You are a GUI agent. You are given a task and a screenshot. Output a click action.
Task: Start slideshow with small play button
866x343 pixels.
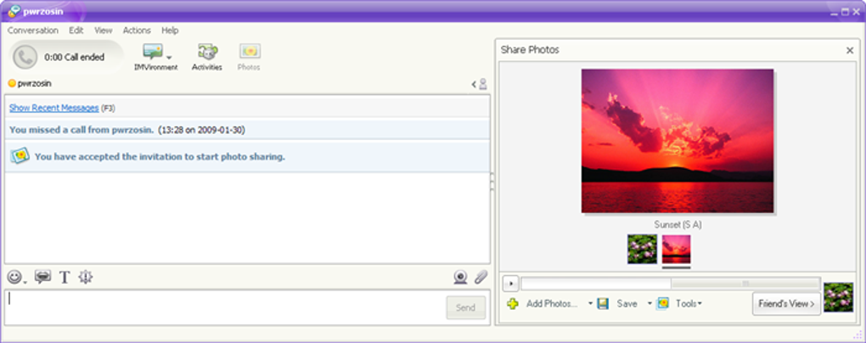coord(511,284)
